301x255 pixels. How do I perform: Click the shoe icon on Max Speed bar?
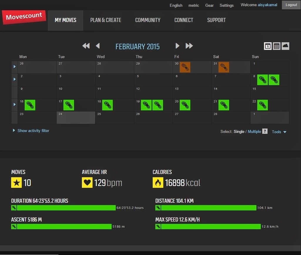pyautogui.click(x=158, y=227)
